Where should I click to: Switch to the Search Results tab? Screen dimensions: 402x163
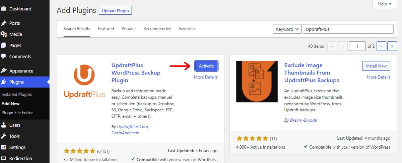point(77,29)
